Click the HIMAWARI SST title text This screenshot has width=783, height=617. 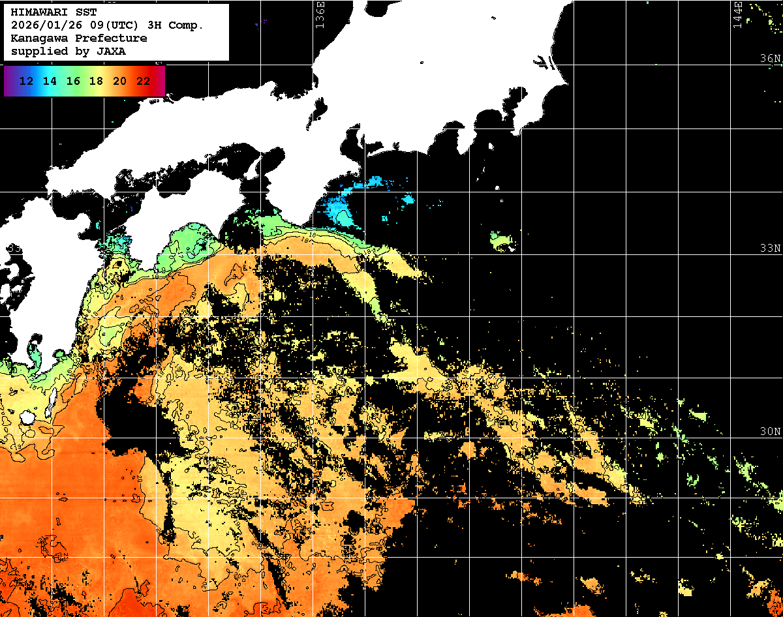54,12
